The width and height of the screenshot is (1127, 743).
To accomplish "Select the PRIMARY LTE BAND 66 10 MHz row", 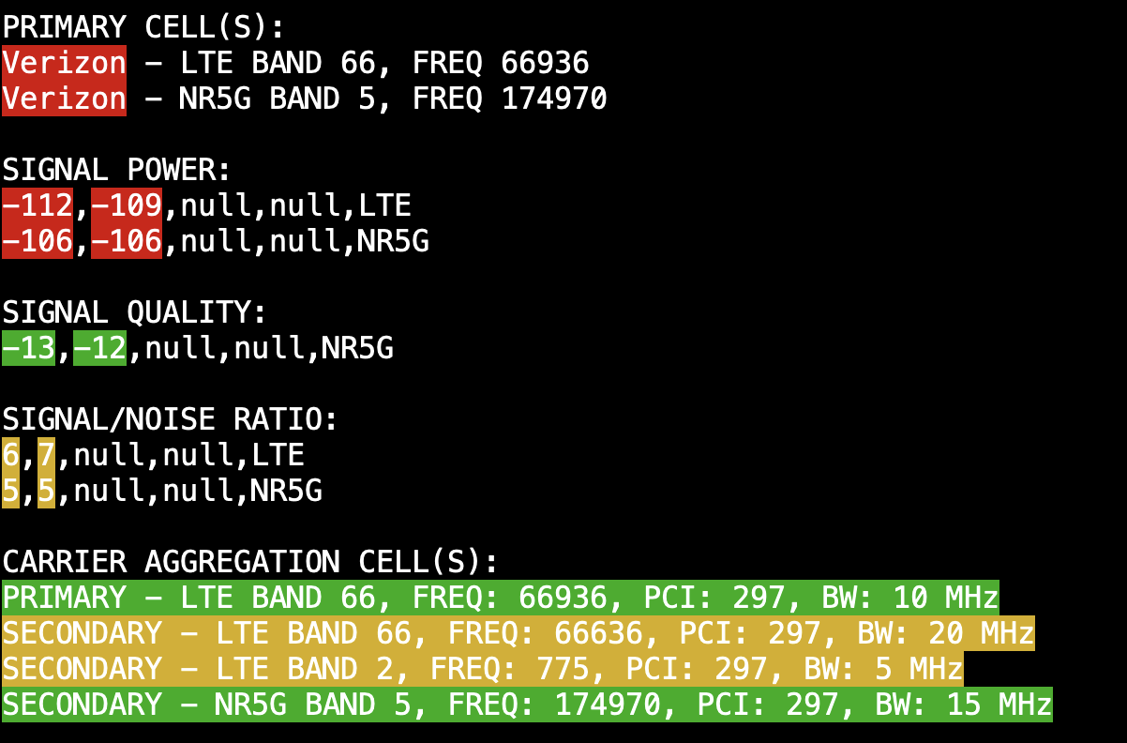I will click(x=501, y=598).
